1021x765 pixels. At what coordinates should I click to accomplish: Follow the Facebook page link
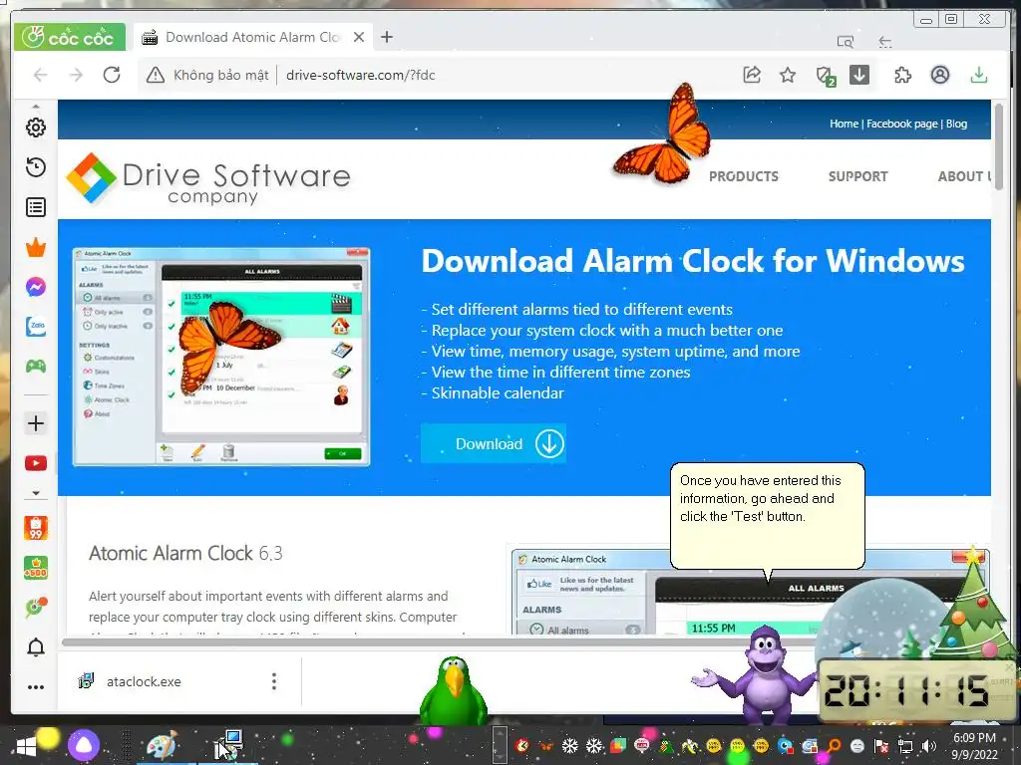(x=901, y=124)
